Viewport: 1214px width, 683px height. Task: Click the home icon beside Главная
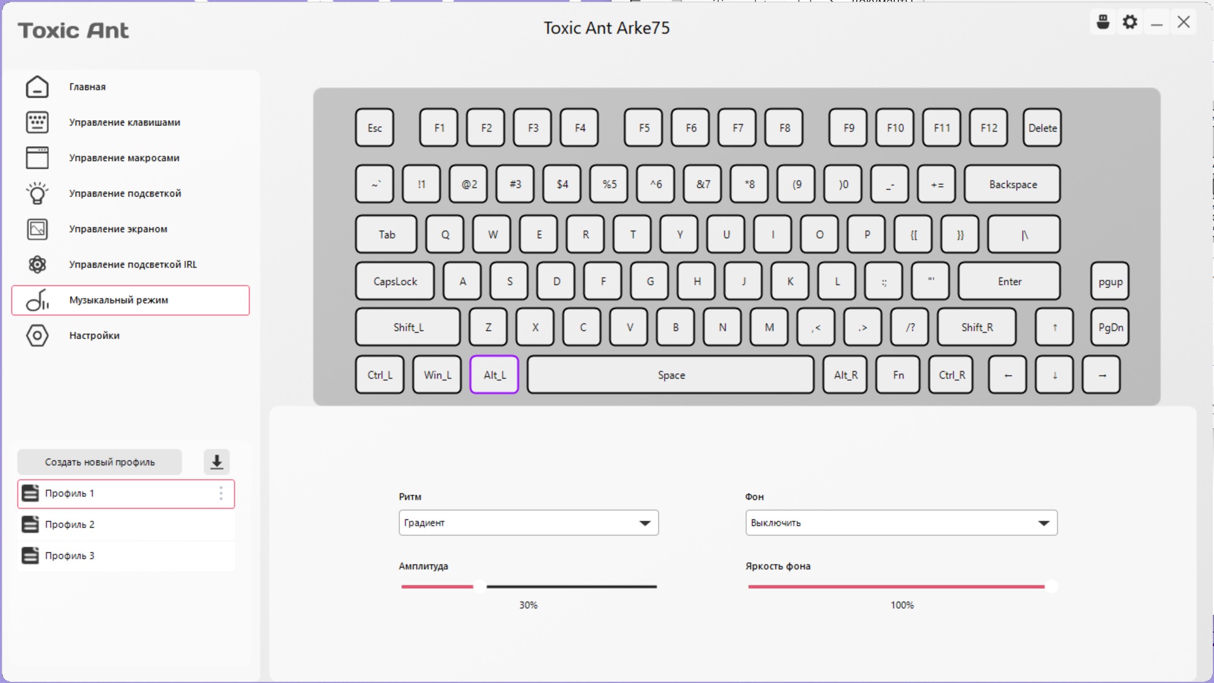pyautogui.click(x=37, y=87)
